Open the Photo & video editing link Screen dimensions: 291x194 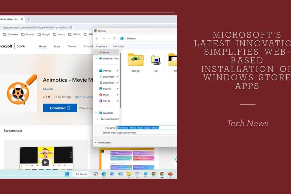[x=83, y=97]
